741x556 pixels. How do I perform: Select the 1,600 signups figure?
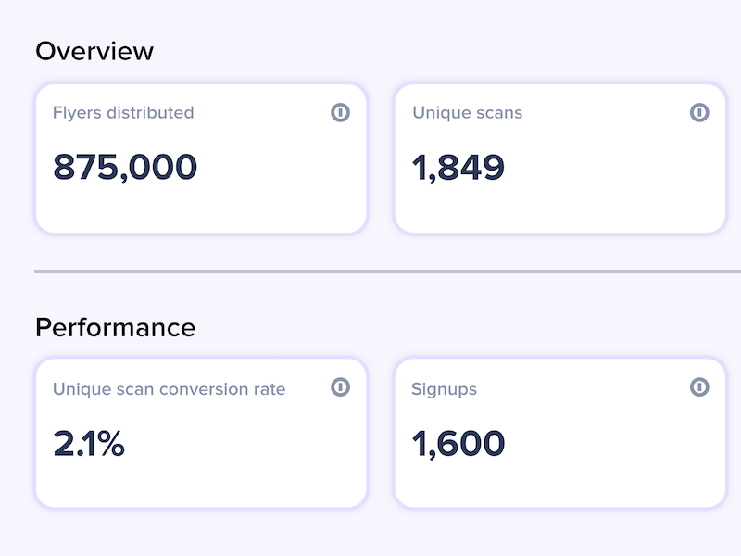pos(458,444)
